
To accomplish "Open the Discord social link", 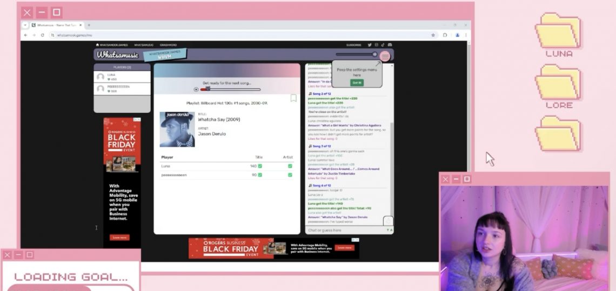I will 390,45.
